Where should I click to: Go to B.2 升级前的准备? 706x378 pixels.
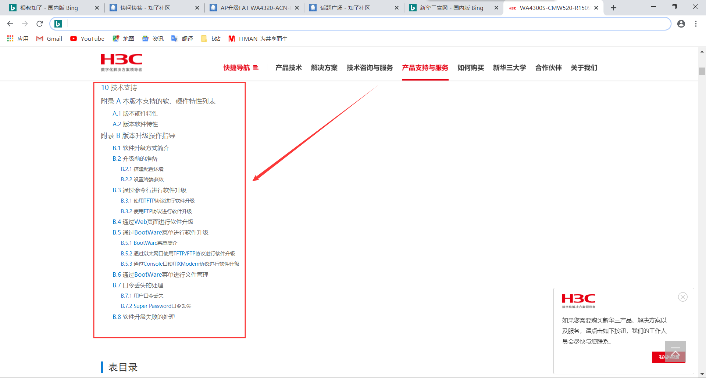click(x=135, y=159)
